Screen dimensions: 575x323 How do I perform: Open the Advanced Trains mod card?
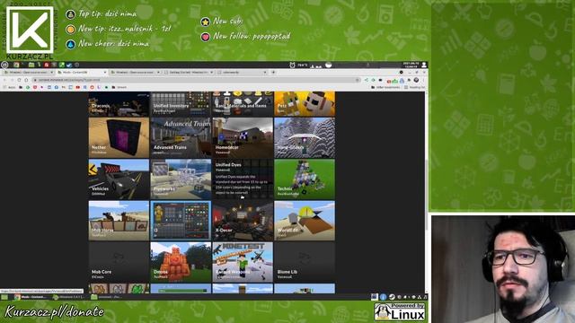(181, 137)
